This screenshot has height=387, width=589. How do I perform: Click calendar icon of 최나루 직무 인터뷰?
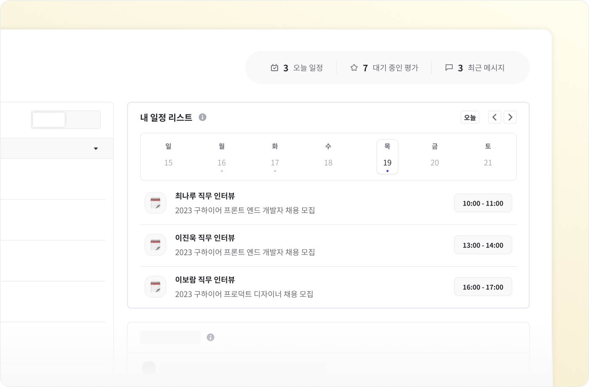[x=155, y=203]
